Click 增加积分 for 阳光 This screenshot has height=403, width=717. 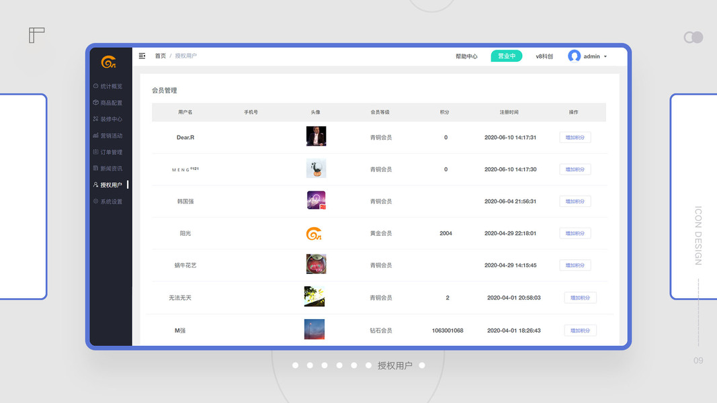575,234
